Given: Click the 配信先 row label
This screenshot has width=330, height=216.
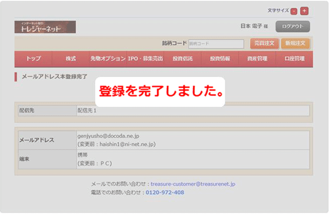Looking at the screenshot, I should 27,111.
